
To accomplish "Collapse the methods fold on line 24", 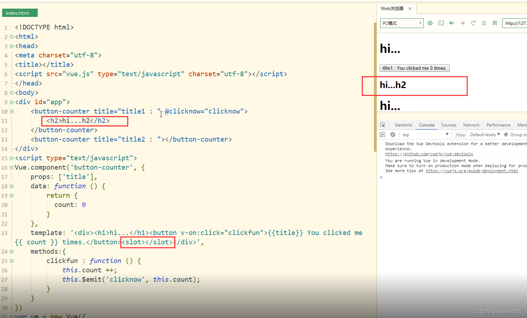I will pyautogui.click(x=12, y=252).
